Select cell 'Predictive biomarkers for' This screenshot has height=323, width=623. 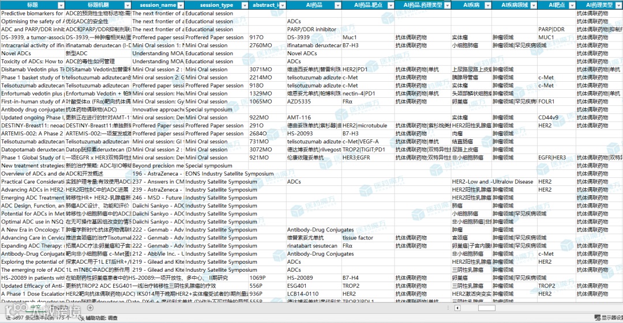(32, 13)
